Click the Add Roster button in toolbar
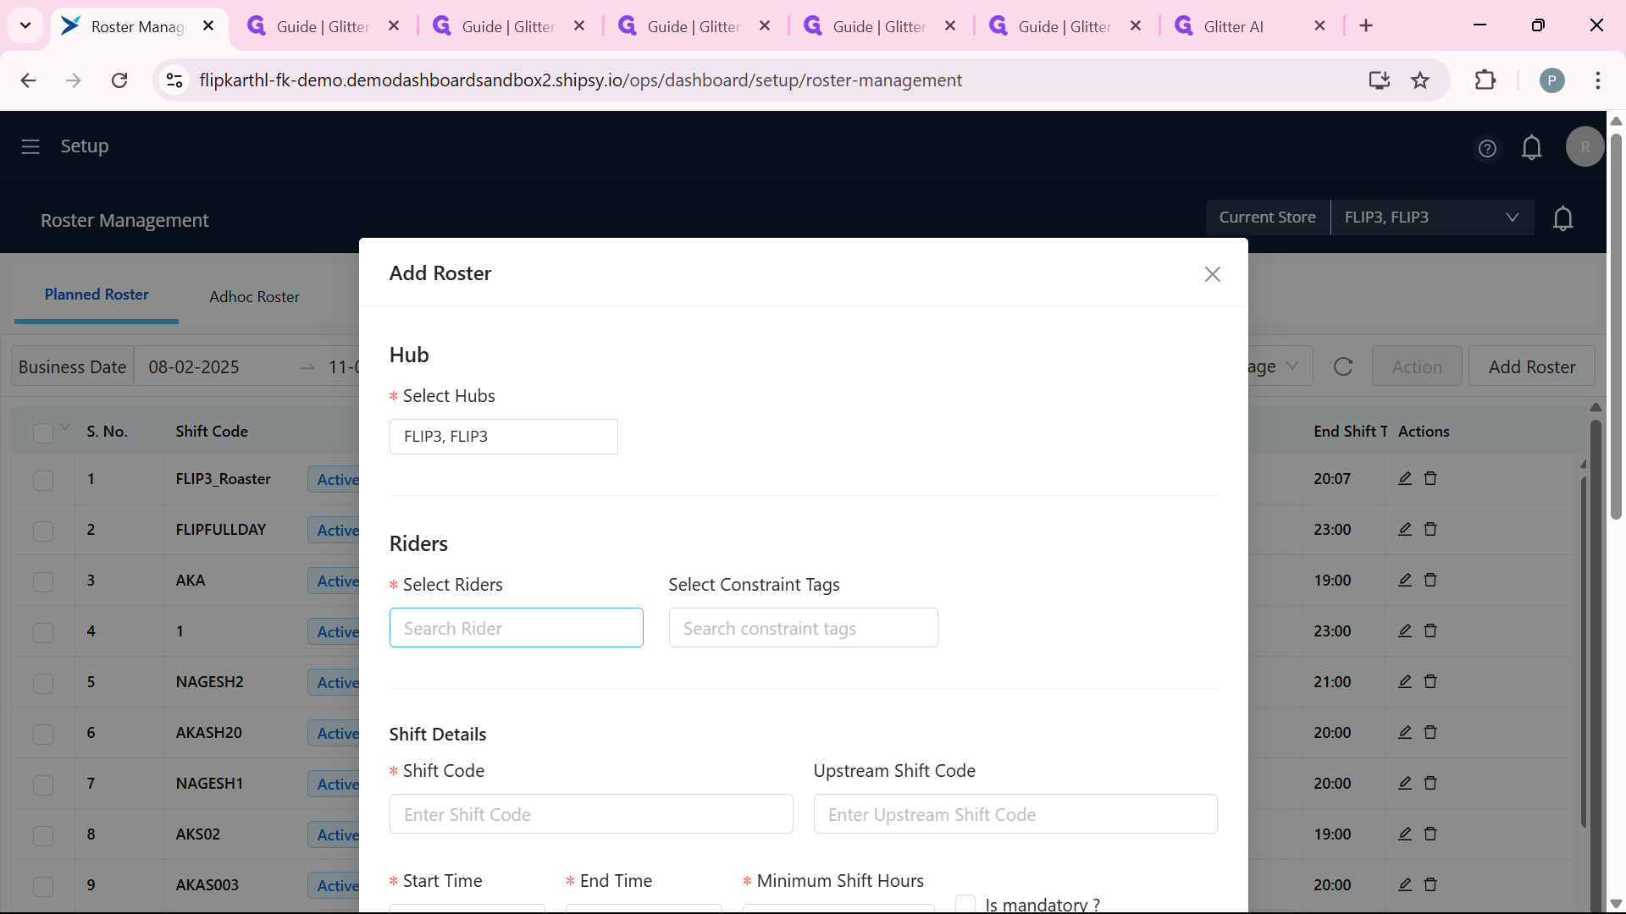This screenshot has width=1626, height=914. [1531, 366]
